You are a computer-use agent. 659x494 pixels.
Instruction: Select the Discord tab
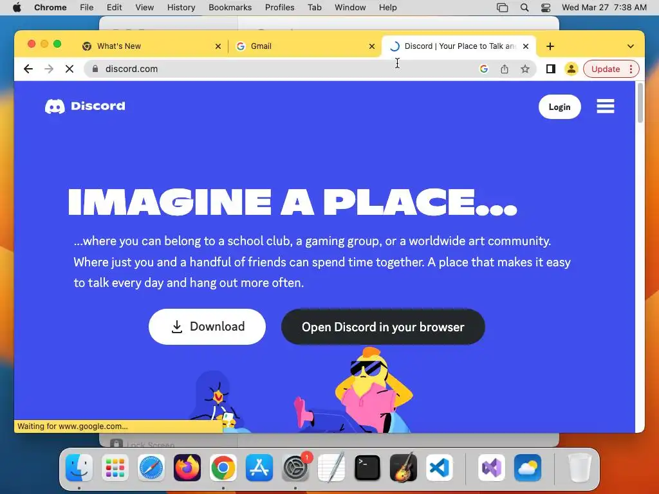[x=458, y=46]
